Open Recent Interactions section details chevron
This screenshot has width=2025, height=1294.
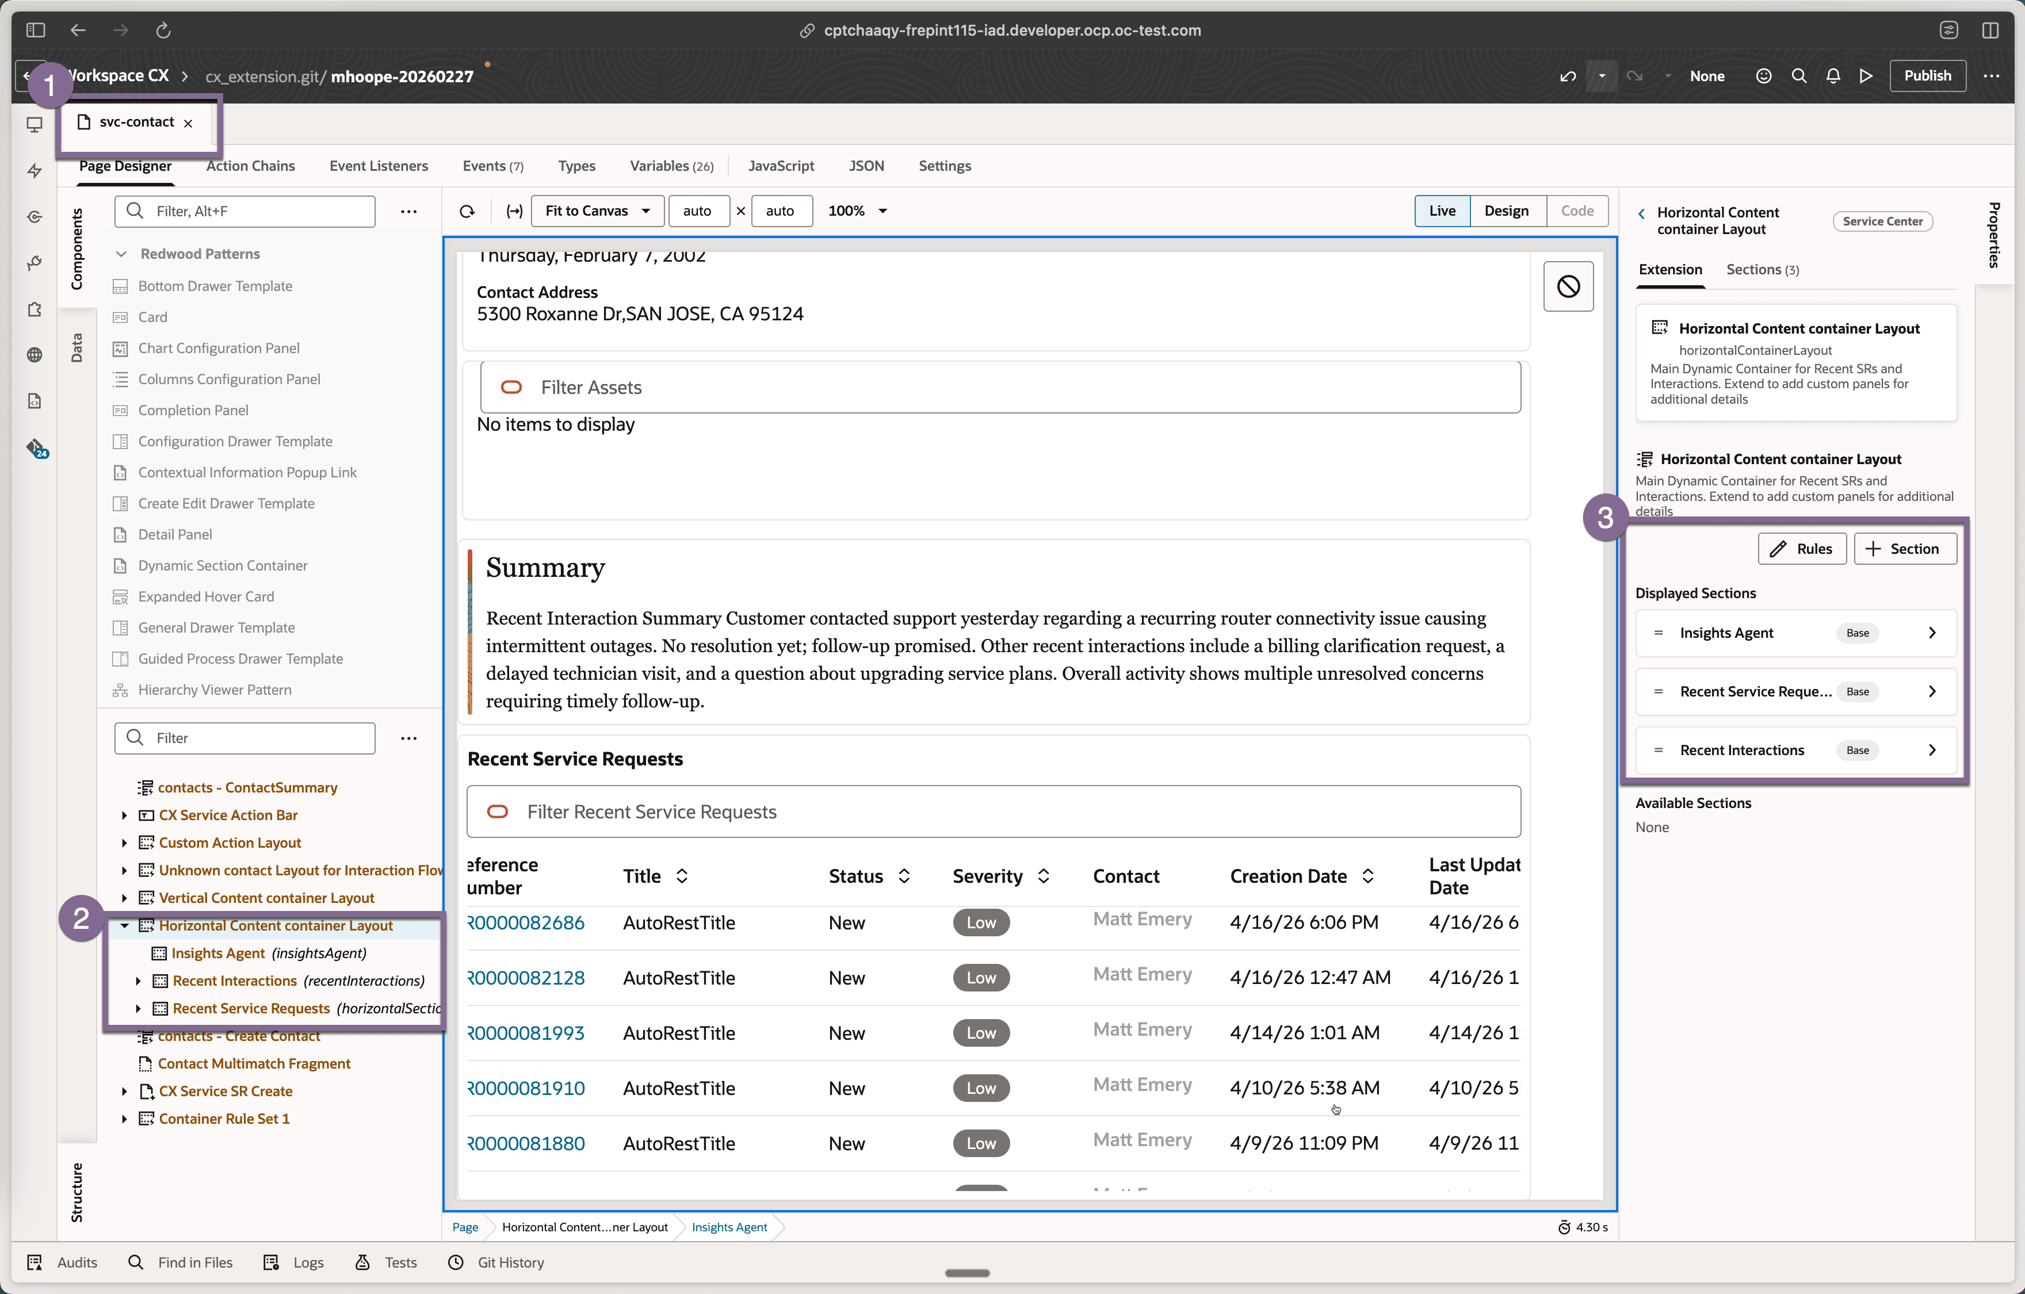[x=1932, y=750]
